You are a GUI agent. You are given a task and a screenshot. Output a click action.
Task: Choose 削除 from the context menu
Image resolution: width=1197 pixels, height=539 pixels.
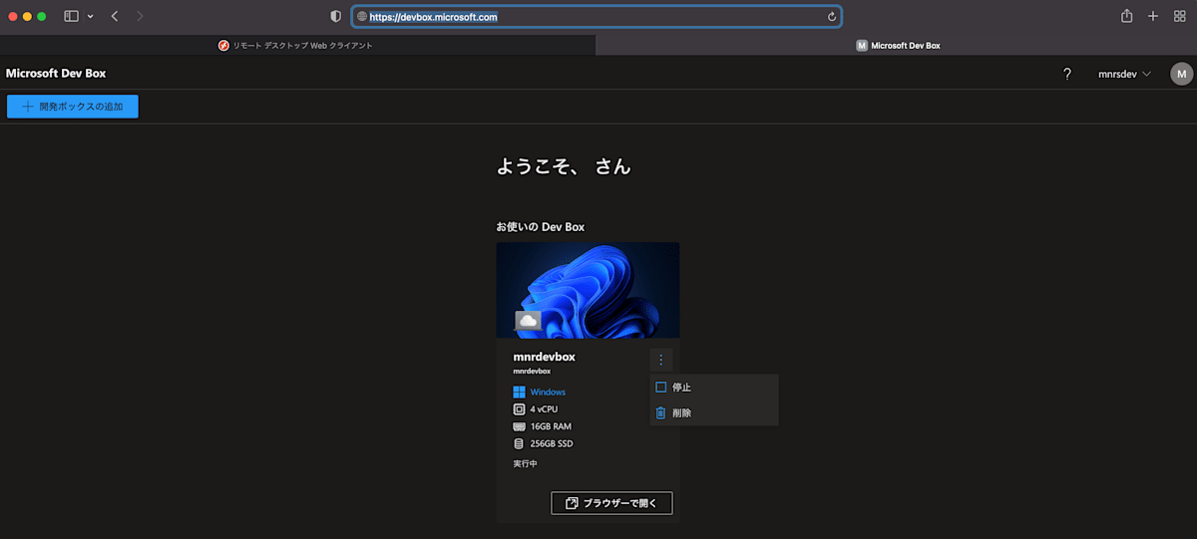coord(713,412)
